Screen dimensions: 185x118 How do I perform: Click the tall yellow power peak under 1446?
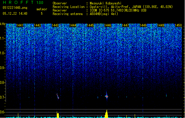click(x=106, y=114)
